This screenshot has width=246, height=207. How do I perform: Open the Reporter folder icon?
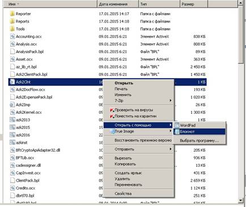(12, 14)
